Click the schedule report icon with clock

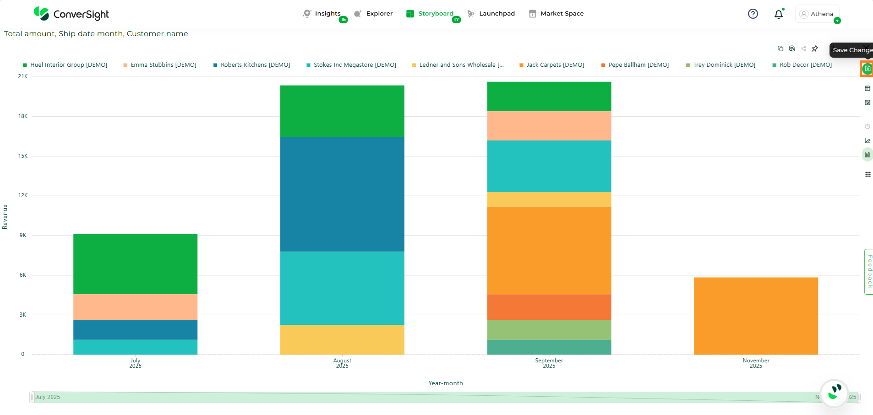pyautogui.click(x=792, y=49)
